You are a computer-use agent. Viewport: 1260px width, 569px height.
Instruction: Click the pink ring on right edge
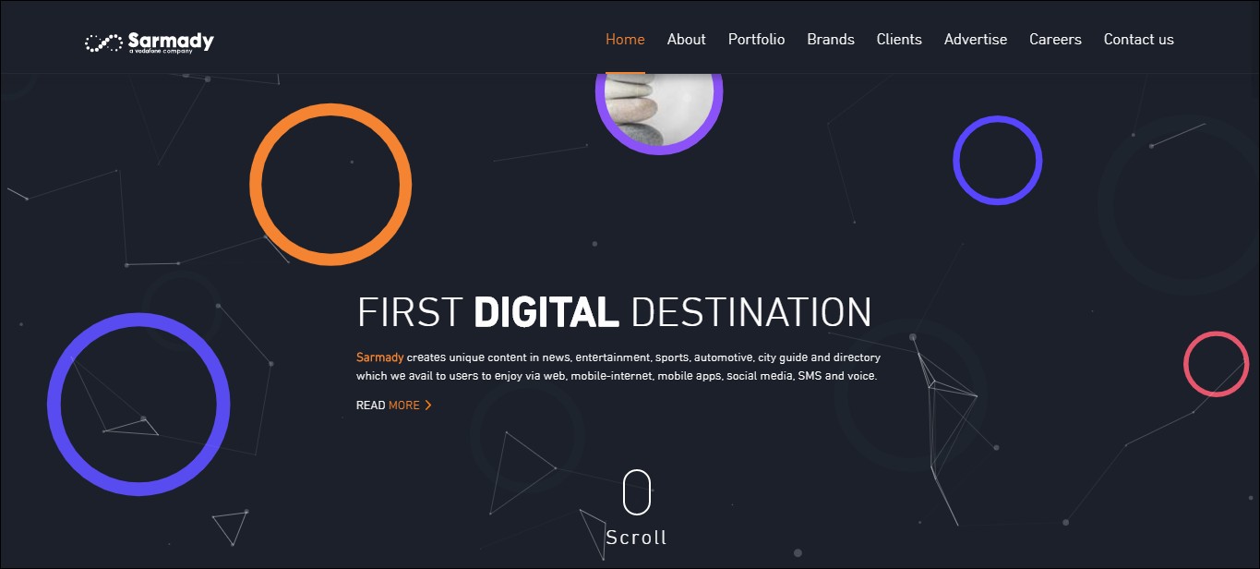coord(1217,365)
